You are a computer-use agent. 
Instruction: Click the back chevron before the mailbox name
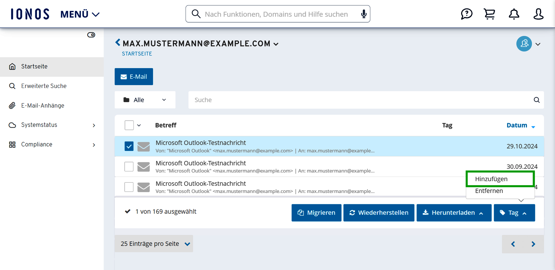tap(118, 43)
